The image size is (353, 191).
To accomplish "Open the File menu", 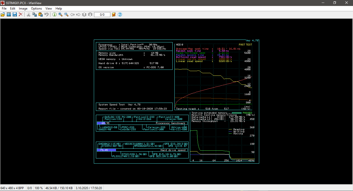I will coord(4,9).
